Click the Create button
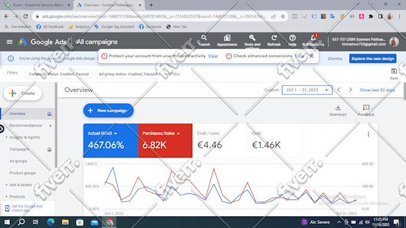Image resolution: width=406 pixels, height=228 pixels. (23, 93)
